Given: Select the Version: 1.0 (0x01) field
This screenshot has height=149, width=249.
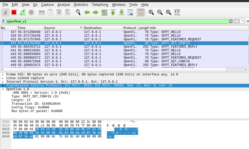Looking at the screenshot, I should pyautogui.click(x=41, y=93).
